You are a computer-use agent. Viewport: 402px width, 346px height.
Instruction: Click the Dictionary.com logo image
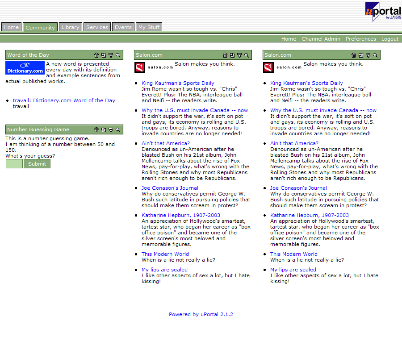click(x=25, y=68)
